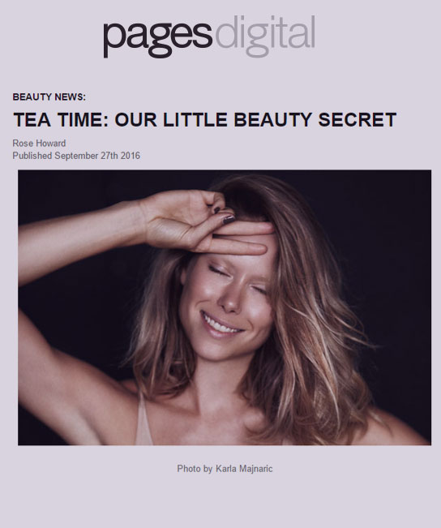Click the woman's closed eyes in the photo
The height and width of the screenshot is (528, 441).
236,278
